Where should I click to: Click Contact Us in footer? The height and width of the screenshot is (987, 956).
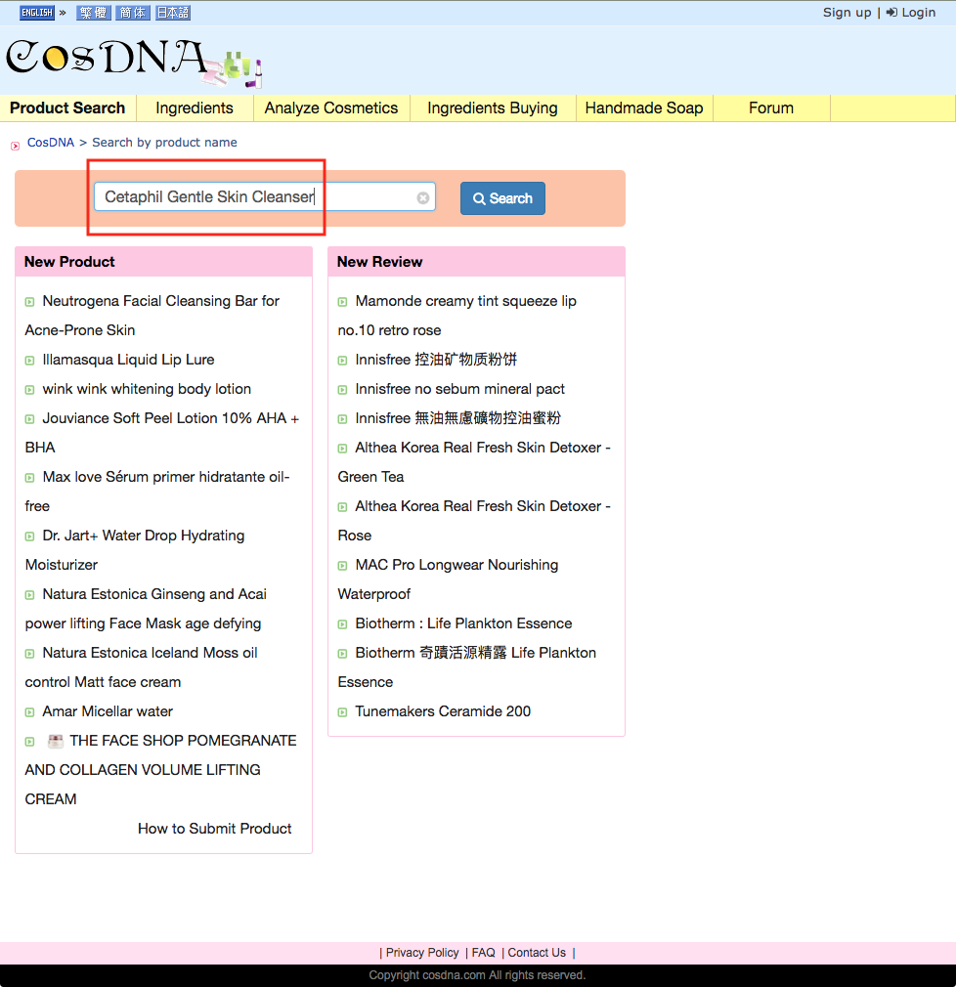(537, 953)
